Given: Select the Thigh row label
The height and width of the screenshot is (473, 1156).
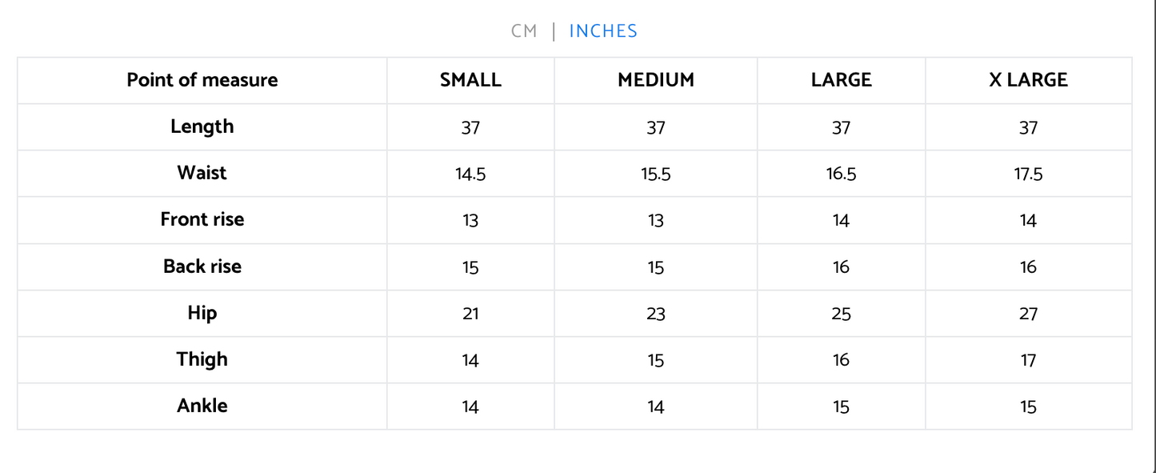Looking at the screenshot, I should pos(202,359).
